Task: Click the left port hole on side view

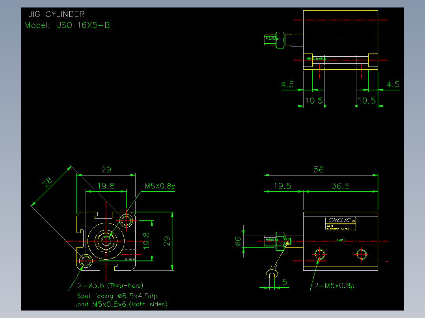Action: point(320,254)
